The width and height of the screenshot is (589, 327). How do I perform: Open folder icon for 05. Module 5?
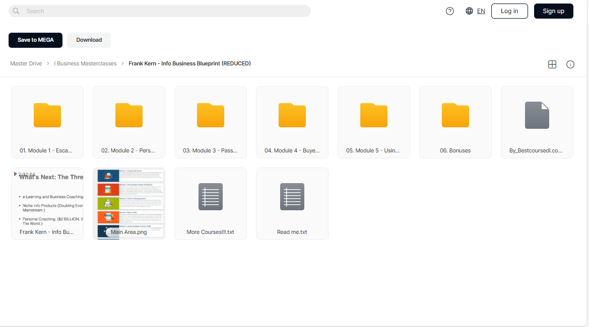pyautogui.click(x=374, y=115)
